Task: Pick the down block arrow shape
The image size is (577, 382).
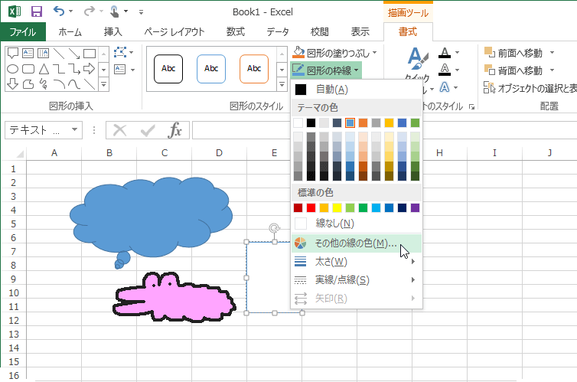Action: [13, 84]
